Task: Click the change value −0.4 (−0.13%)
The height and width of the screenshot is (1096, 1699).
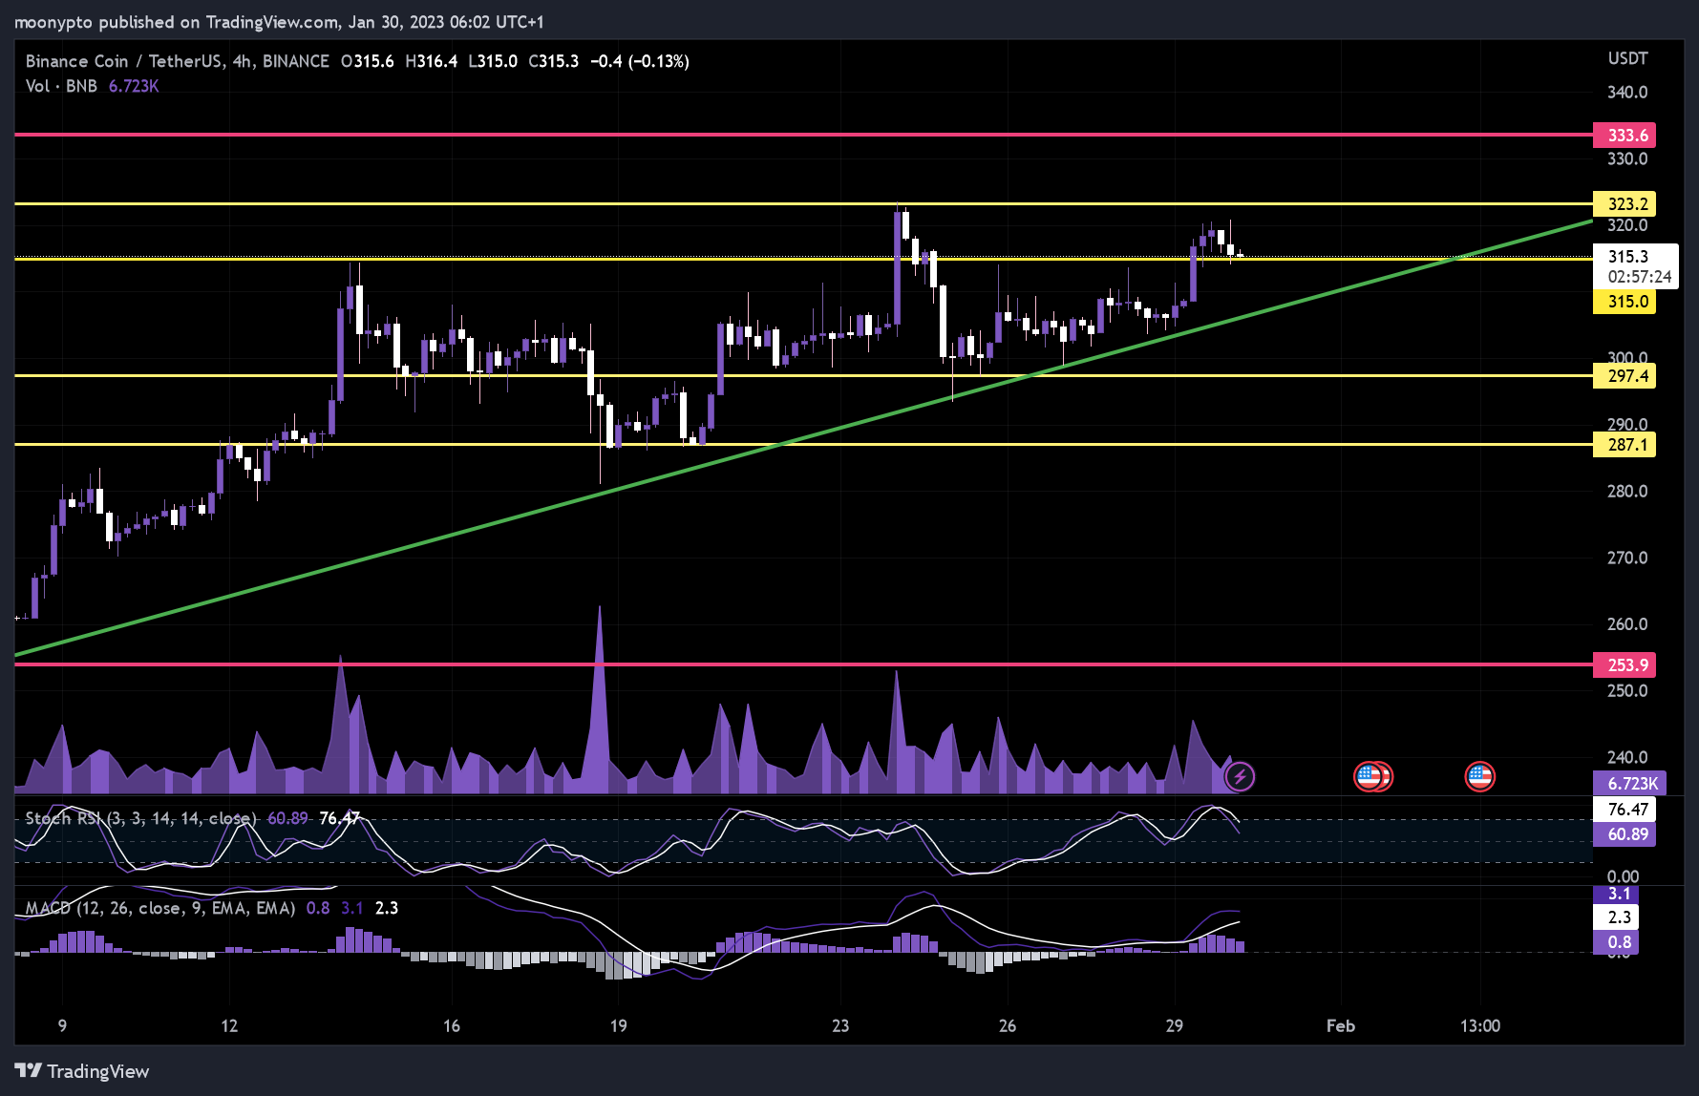Action: coord(640,61)
